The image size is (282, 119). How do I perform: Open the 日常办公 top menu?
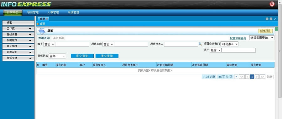[x=13, y=12]
